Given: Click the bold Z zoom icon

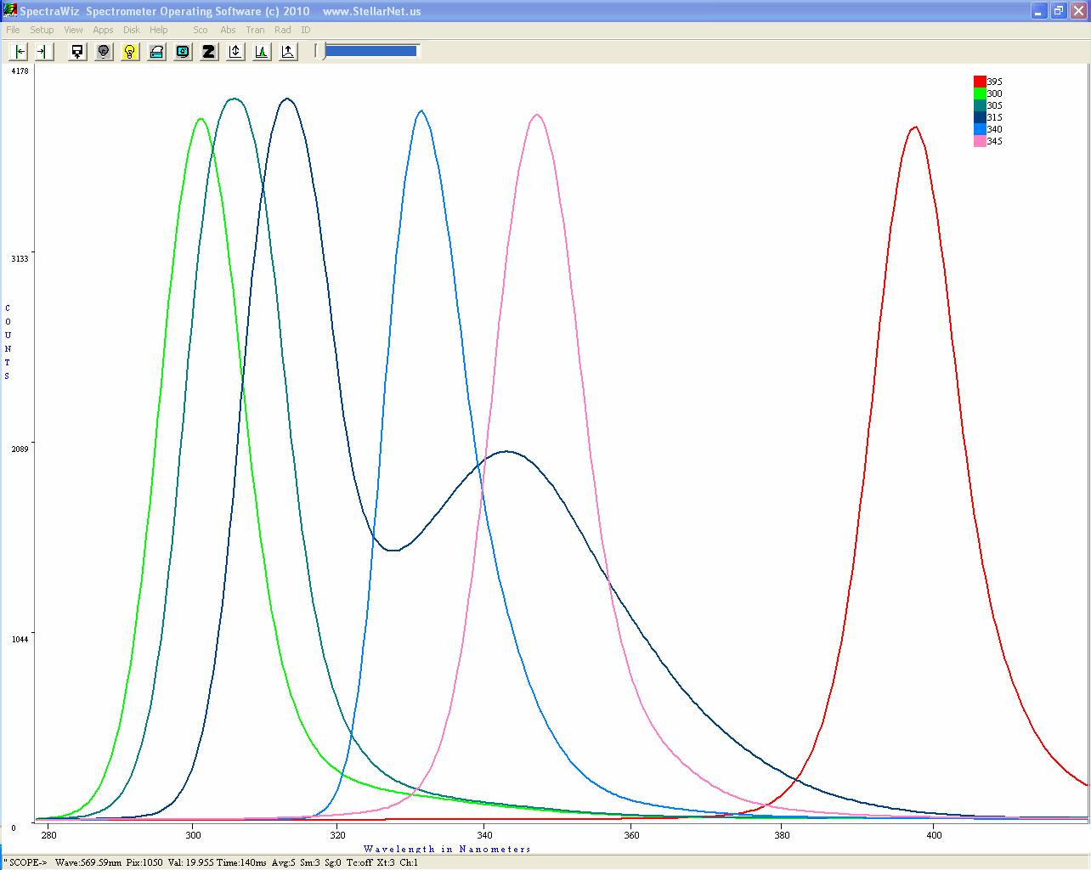Looking at the screenshot, I should tap(209, 52).
